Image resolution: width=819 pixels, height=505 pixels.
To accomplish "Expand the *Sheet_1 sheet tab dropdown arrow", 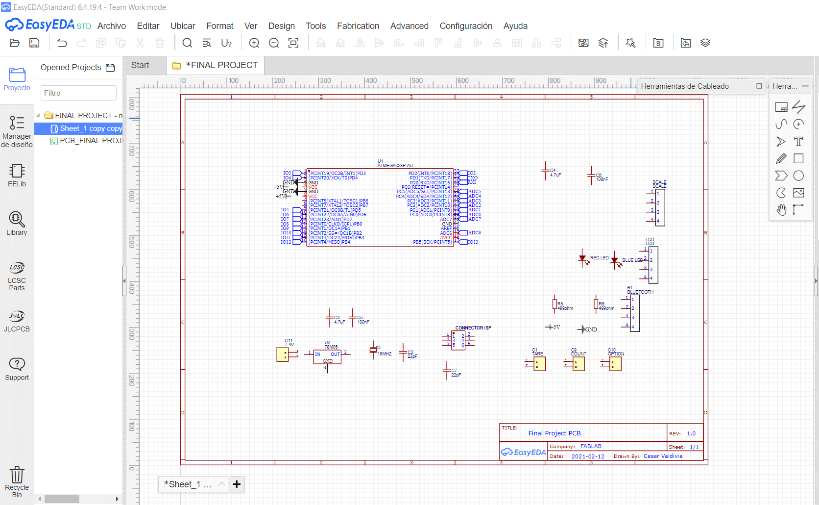I will click(222, 484).
